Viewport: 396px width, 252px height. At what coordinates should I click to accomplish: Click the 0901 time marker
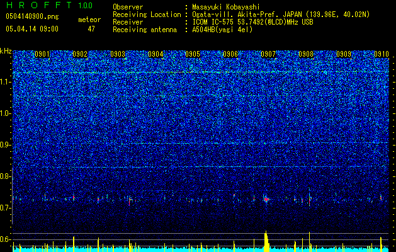click(42, 54)
